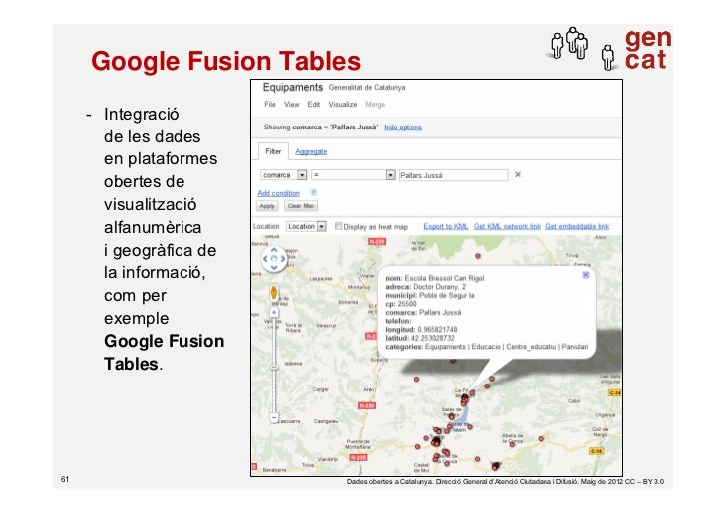Click the Export to KML link
The height and width of the screenshot is (513, 726).
[x=446, y=226]
